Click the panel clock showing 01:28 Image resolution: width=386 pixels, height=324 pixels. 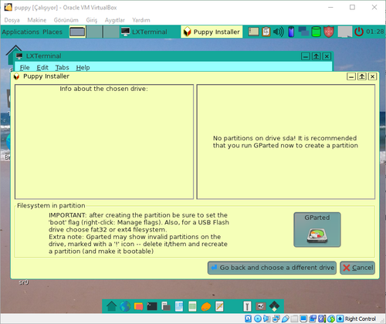pos(375,32)
